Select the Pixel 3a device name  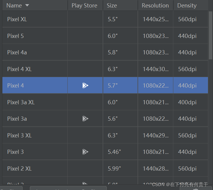tap(17, 119)
